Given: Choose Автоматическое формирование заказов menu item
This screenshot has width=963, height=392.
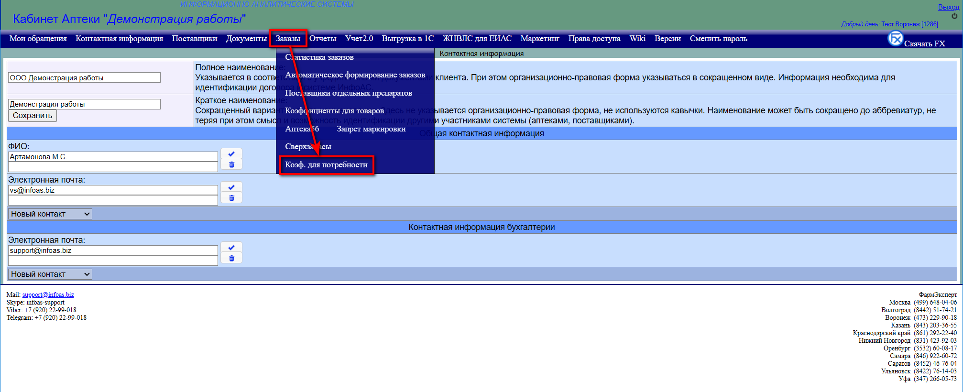Looking at the screenshot, I should pyautogui.click(x=355, y=75).
